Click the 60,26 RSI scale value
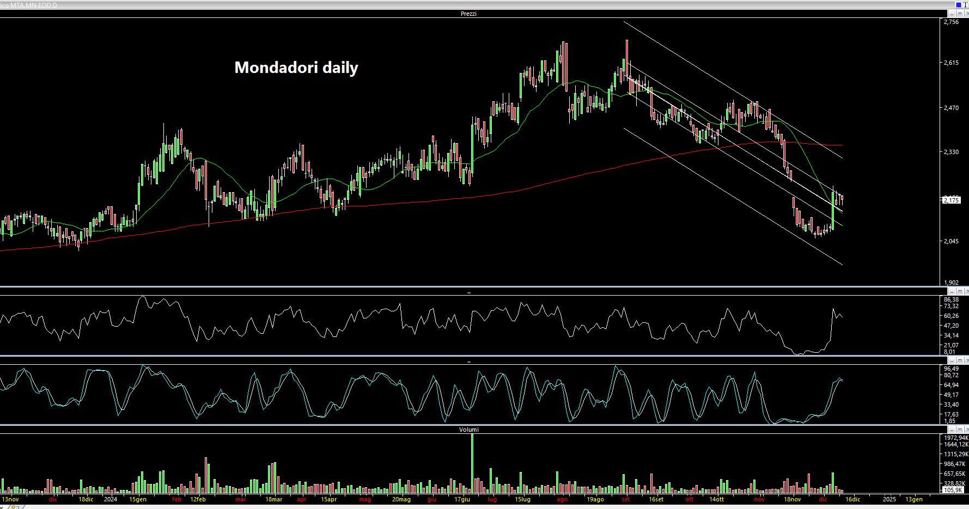 click(x=951, y=316)
